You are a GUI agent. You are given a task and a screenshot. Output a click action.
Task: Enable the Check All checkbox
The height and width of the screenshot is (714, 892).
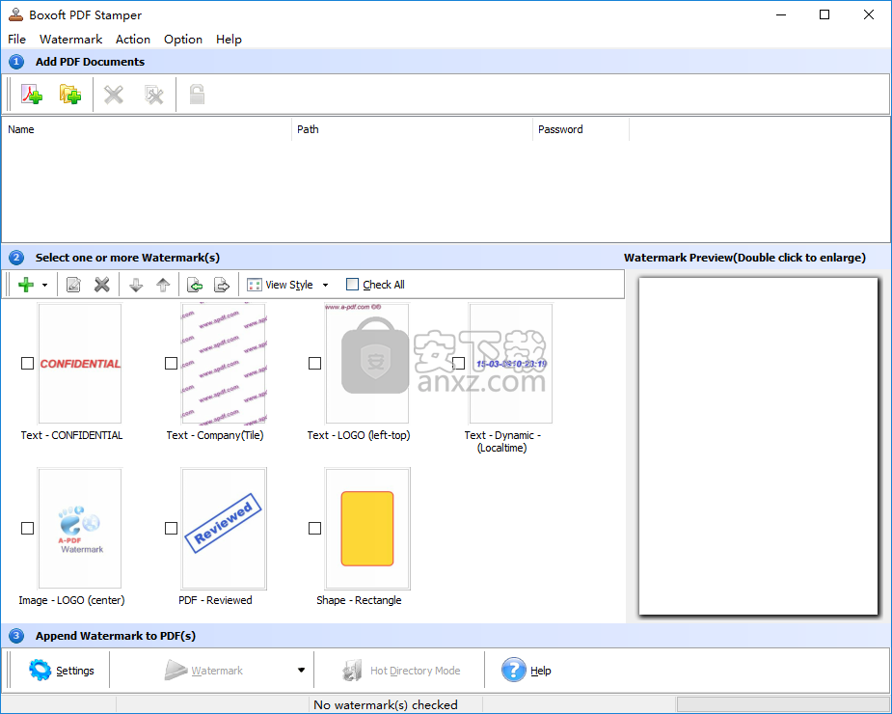click(352, 284)
